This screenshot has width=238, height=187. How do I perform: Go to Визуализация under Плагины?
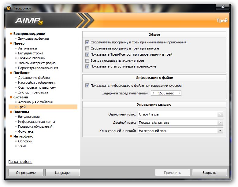[29, 117]
